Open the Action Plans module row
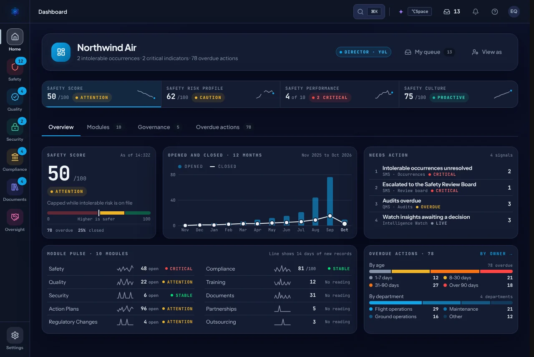534x357 pixels. (121, 309)
